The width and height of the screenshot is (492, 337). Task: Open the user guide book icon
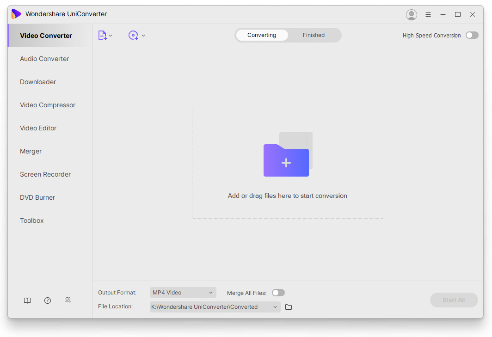27,300
